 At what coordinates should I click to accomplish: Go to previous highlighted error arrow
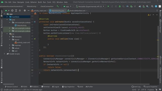pos(153,15)
